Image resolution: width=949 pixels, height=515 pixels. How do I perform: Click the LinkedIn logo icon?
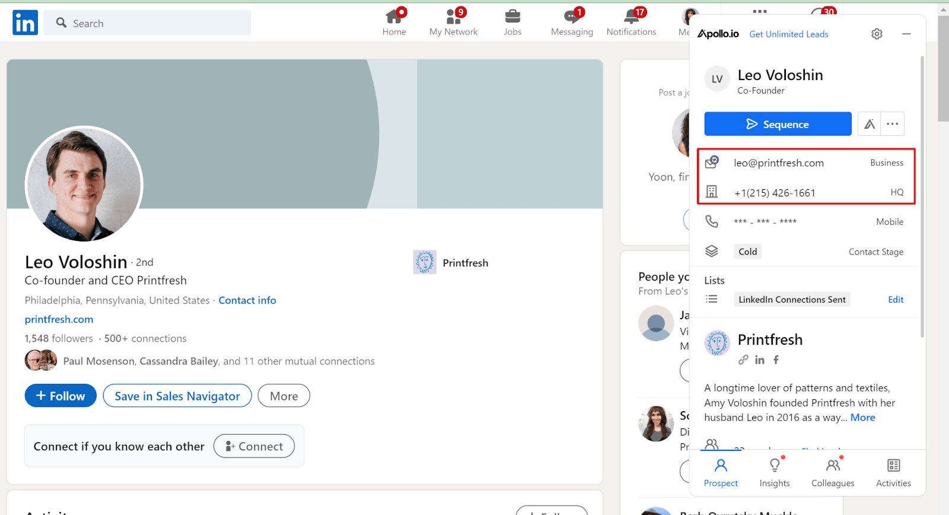click(x=25, y=23)
